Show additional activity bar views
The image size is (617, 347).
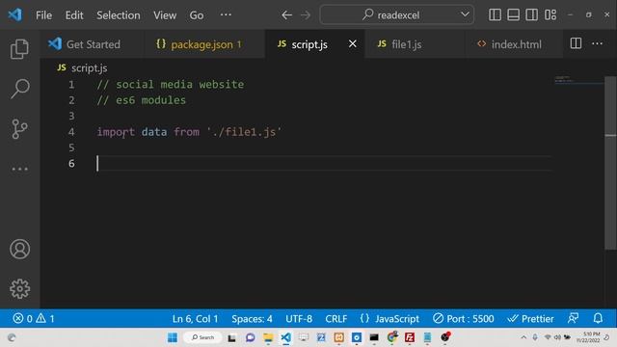[19, 170]
